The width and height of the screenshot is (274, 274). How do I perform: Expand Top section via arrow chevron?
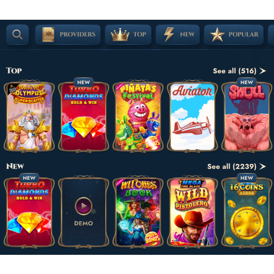(x=262, y=71)
